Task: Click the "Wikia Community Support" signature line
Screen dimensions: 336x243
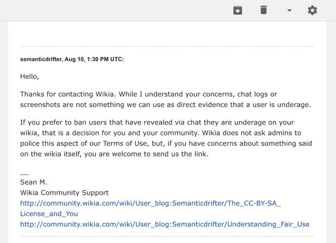Action: (x=64, y=193)
